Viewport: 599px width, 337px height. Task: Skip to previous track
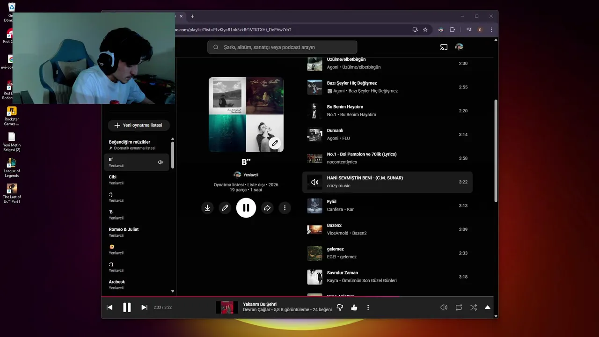click(110, 308)
